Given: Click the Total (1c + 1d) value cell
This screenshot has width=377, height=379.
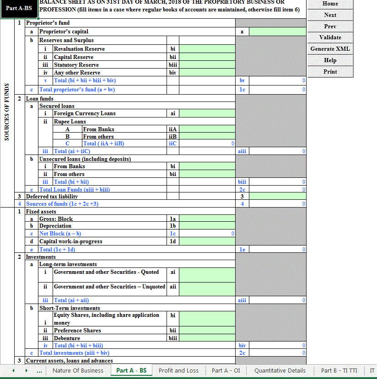Looking at the screenshot, I should click(x=277, y=250).
